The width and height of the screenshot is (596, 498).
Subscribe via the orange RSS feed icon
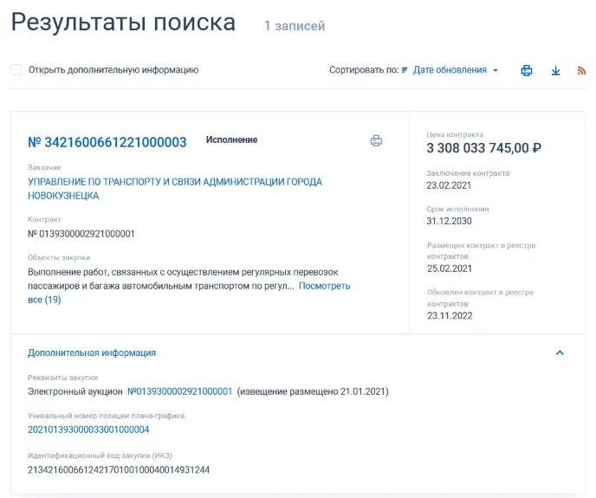pos(581,70)
